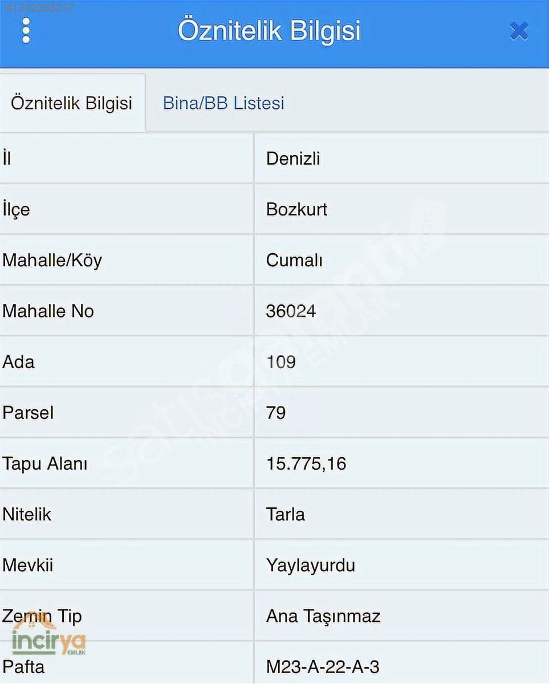The height and width of the screenshot is (684, 549).
Task: Click the Tapu Alanı label cell
Action: pyautogui.click(x=127, y=463)
